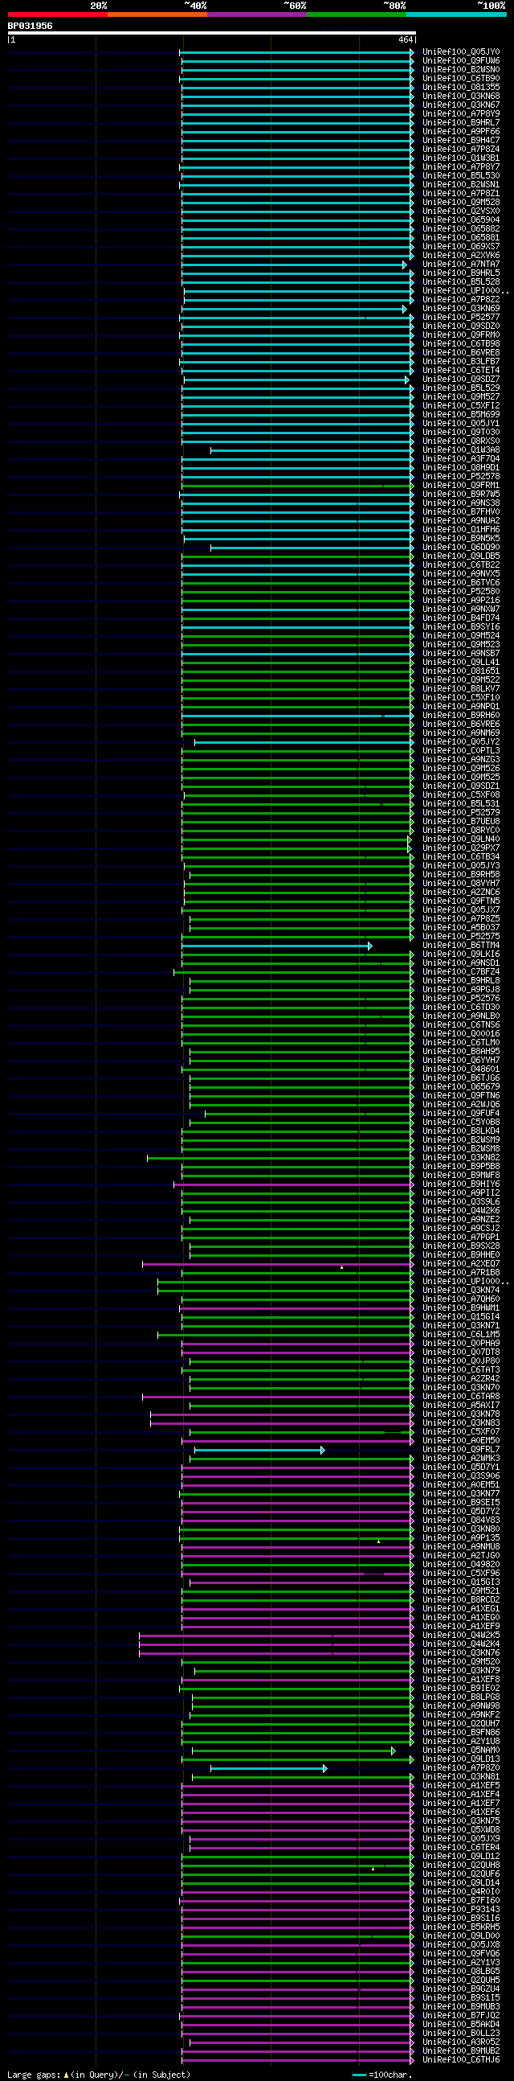Select the UniRef100_B9HRL7 entry
Screen dimensions: 514x2081
point(461,123)
